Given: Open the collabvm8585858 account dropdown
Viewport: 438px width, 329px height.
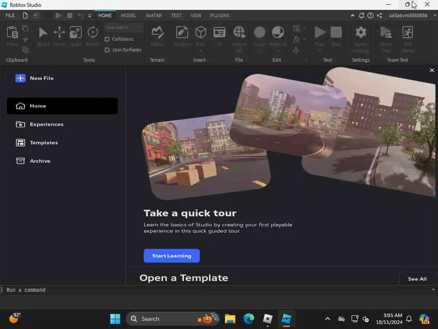Looking at the screenshot, I should coord(435,15).
